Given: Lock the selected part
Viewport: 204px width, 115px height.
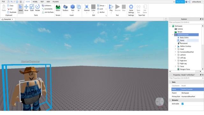Looking at the screenshot, I should point(100,9).
